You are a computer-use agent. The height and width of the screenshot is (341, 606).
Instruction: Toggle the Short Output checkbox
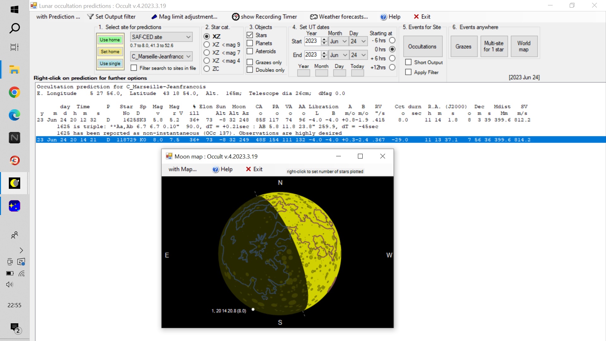tap(408, 62)
